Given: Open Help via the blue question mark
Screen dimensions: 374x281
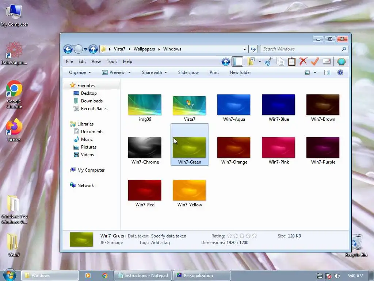Looking at the screenshot, I should (x=340, y=72).
